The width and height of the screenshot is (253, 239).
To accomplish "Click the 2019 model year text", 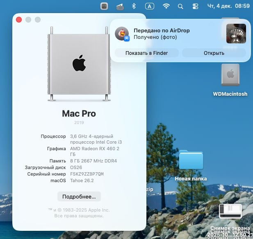I will click(x=79, y=122).
